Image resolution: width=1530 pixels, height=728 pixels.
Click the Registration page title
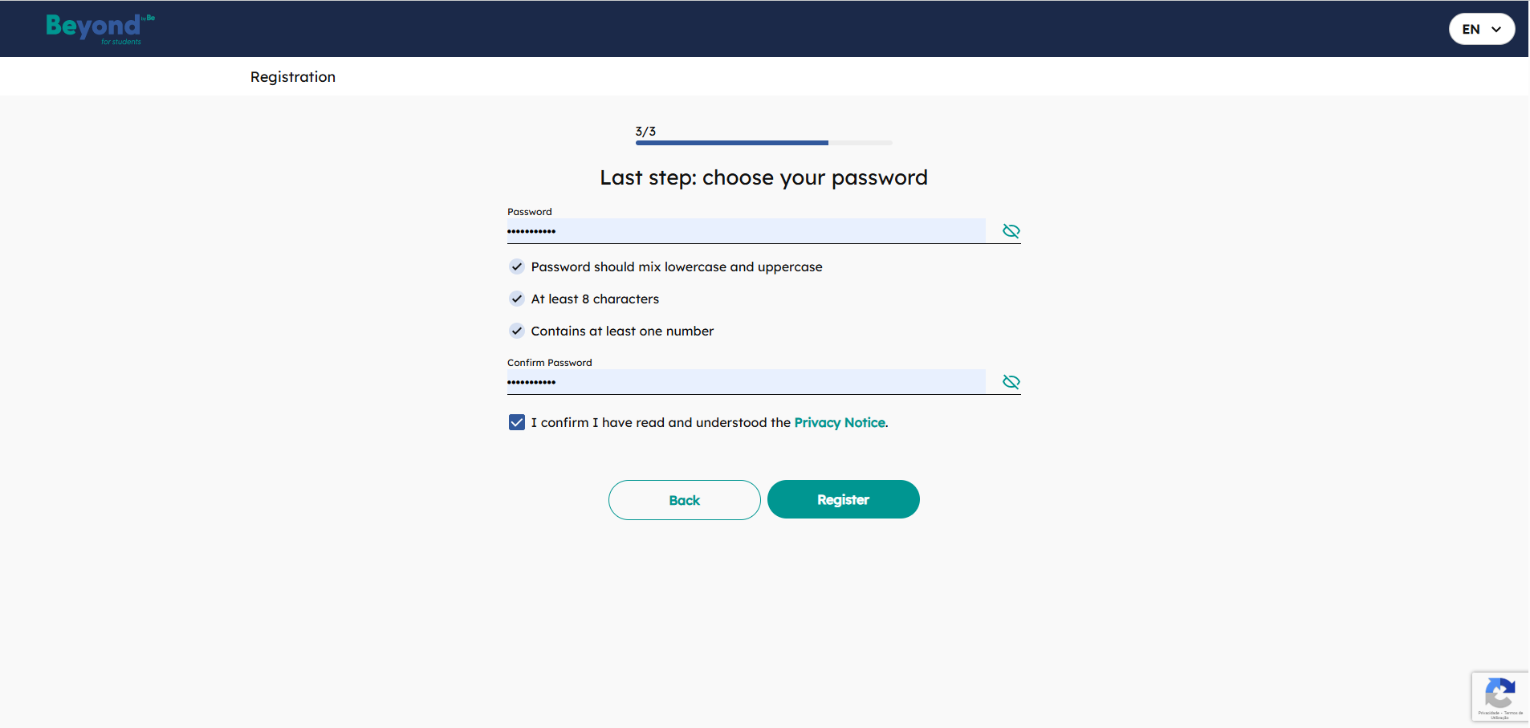tap(293, 77)
